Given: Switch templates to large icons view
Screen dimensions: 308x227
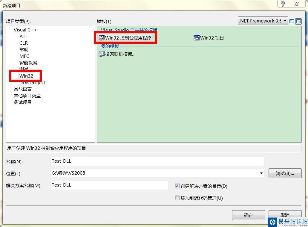Looking at the screenshot, I should (292, 21).
